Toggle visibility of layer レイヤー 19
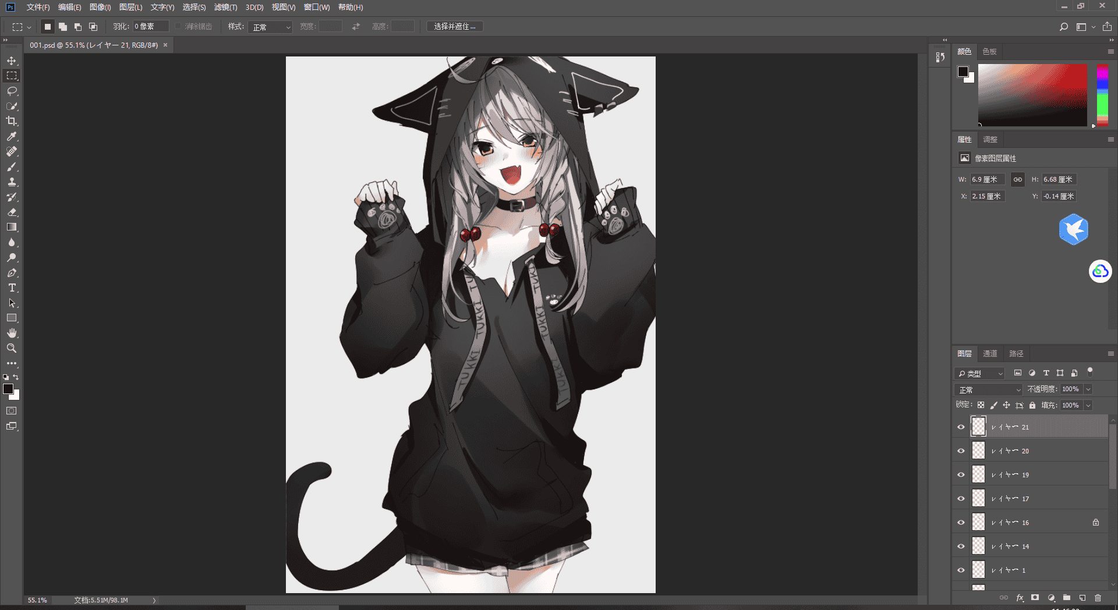This screenshot has height=610, width=1118. tap(961, 474)
